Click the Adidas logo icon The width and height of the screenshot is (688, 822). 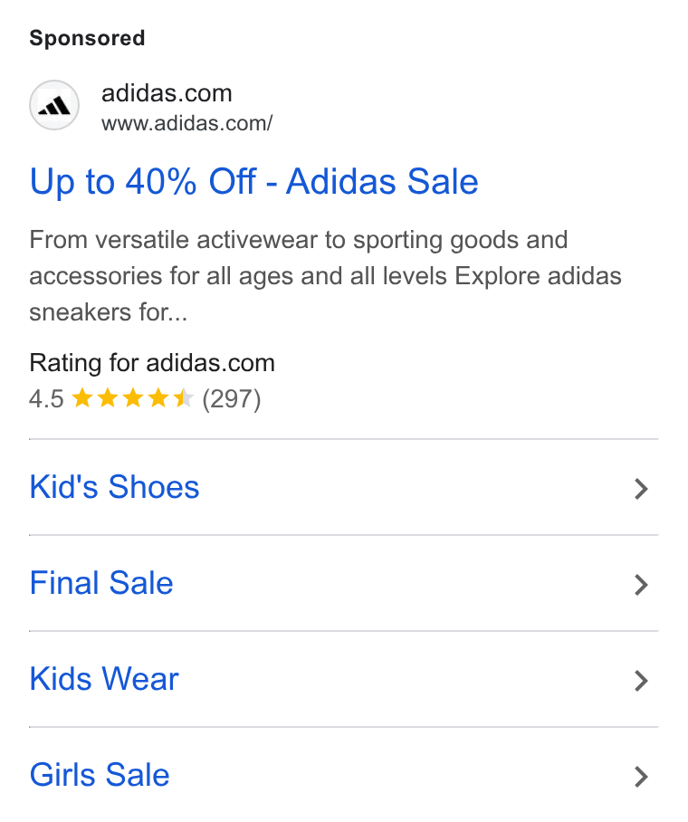coord(54,105)
